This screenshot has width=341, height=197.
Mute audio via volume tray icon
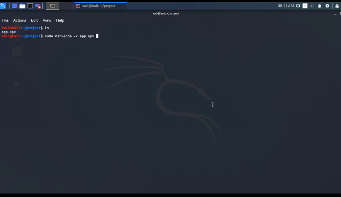click(312, 6)
